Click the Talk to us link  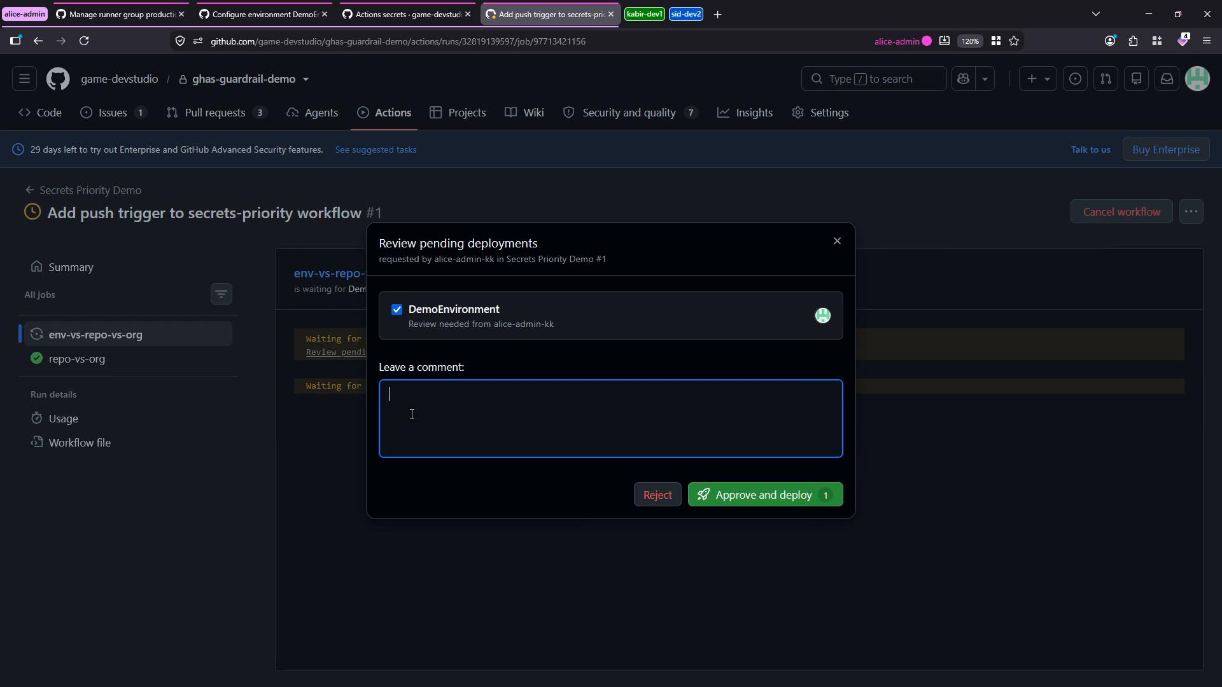[1090, 149]
